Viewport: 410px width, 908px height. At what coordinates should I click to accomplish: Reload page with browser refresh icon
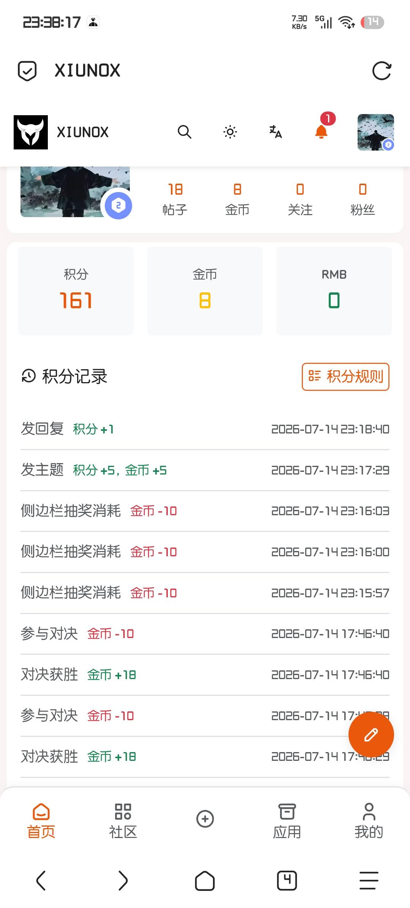point(382,71)
